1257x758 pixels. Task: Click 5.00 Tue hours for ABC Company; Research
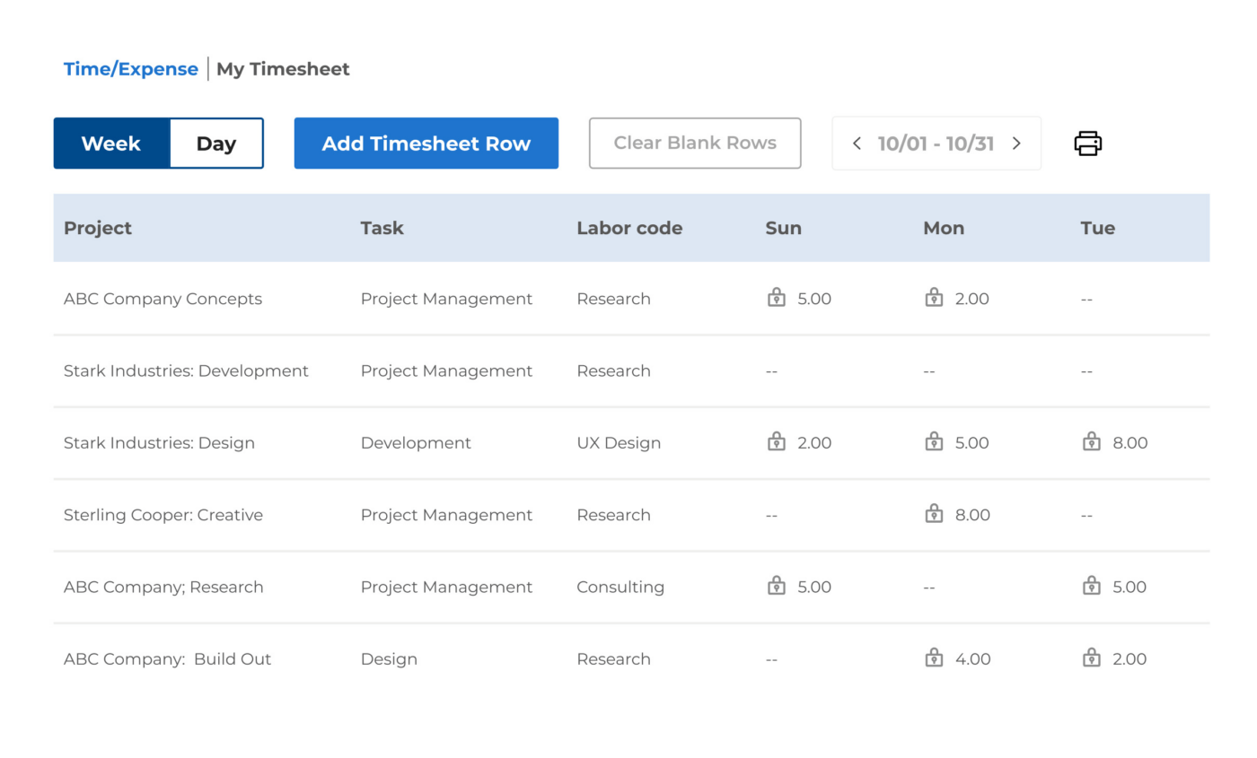(1130, 587)
